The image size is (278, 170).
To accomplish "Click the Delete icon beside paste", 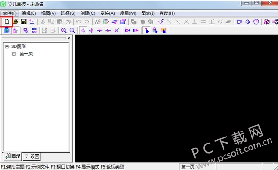I will pyautogui.click(x=68, y=21).
